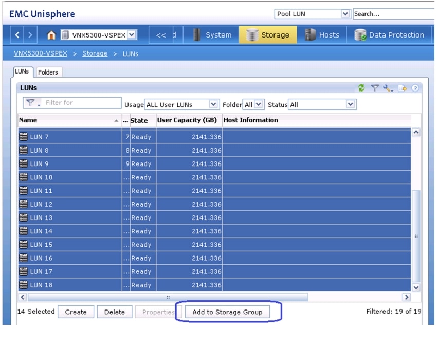Click the Data Protection icon

coord(360,35)
